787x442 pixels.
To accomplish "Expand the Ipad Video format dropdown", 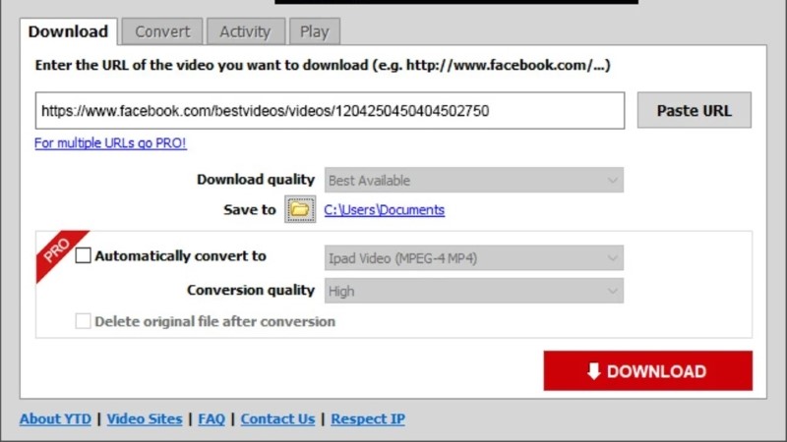I will pos(474,257).
